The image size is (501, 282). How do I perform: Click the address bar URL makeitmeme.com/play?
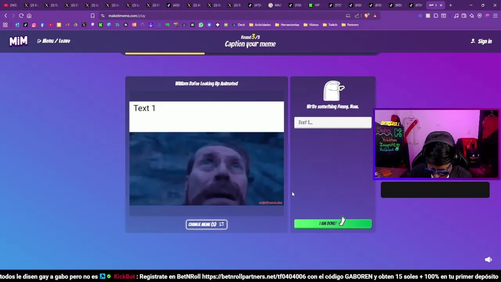click(x=127, y=16)
